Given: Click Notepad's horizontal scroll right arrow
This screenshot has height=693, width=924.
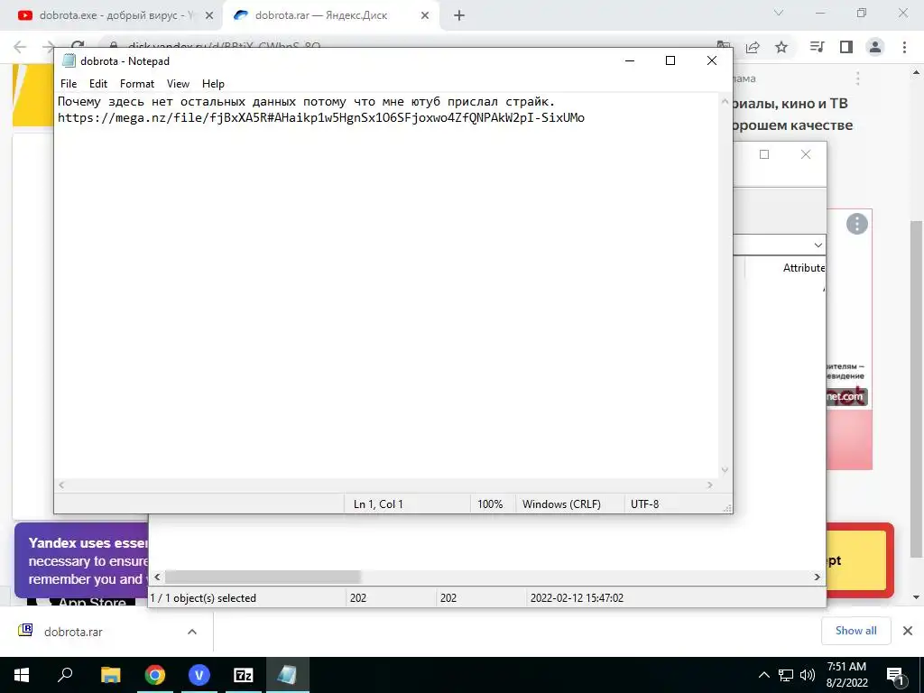Looking at the screenshot, I should (x=710, y=485).
